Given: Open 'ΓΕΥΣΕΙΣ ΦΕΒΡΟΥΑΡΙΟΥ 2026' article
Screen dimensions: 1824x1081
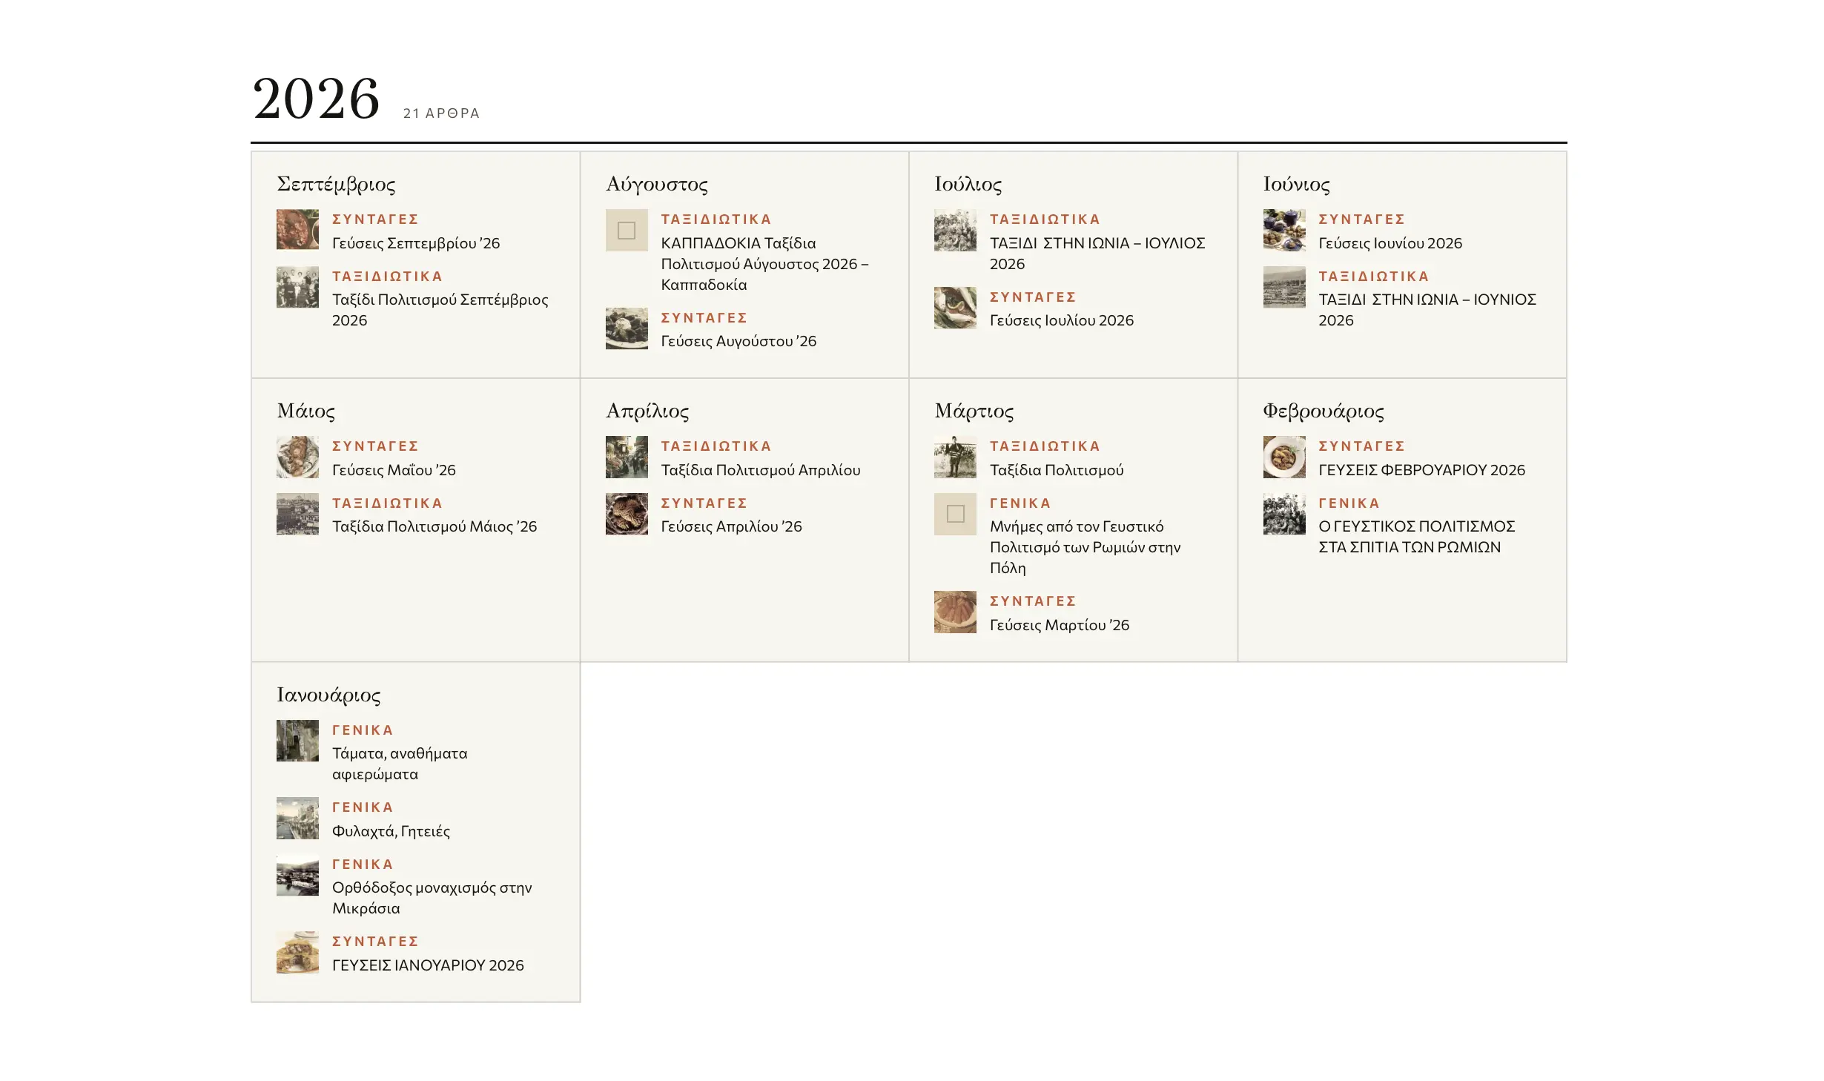Looking at the screenshot, I should pyautogui.click(x=1421, y=470).
